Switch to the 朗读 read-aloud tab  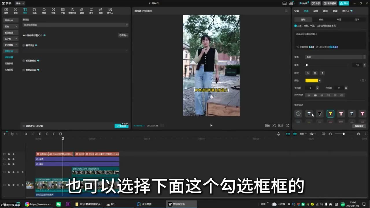[335, 11]
